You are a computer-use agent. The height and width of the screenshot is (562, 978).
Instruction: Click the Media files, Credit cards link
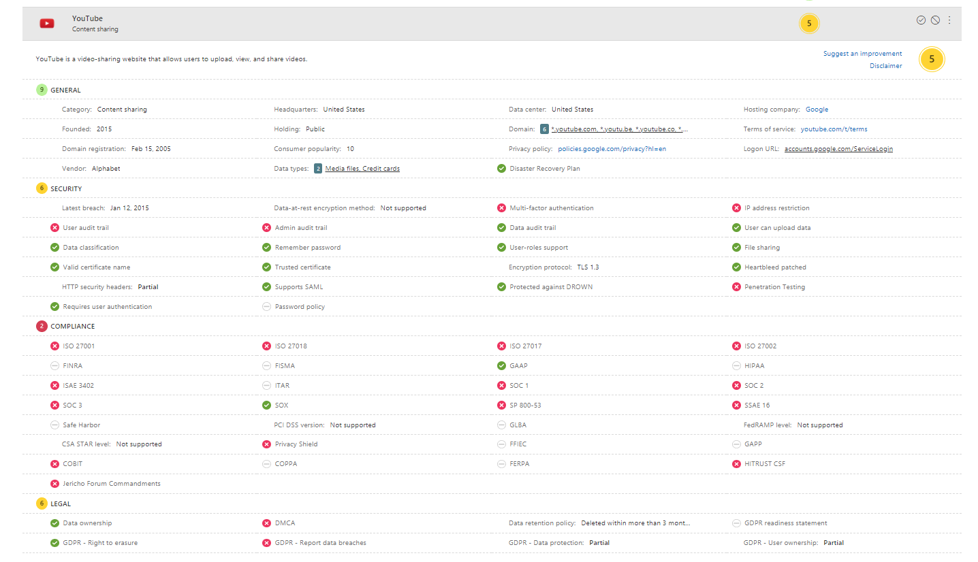(362, 169)
